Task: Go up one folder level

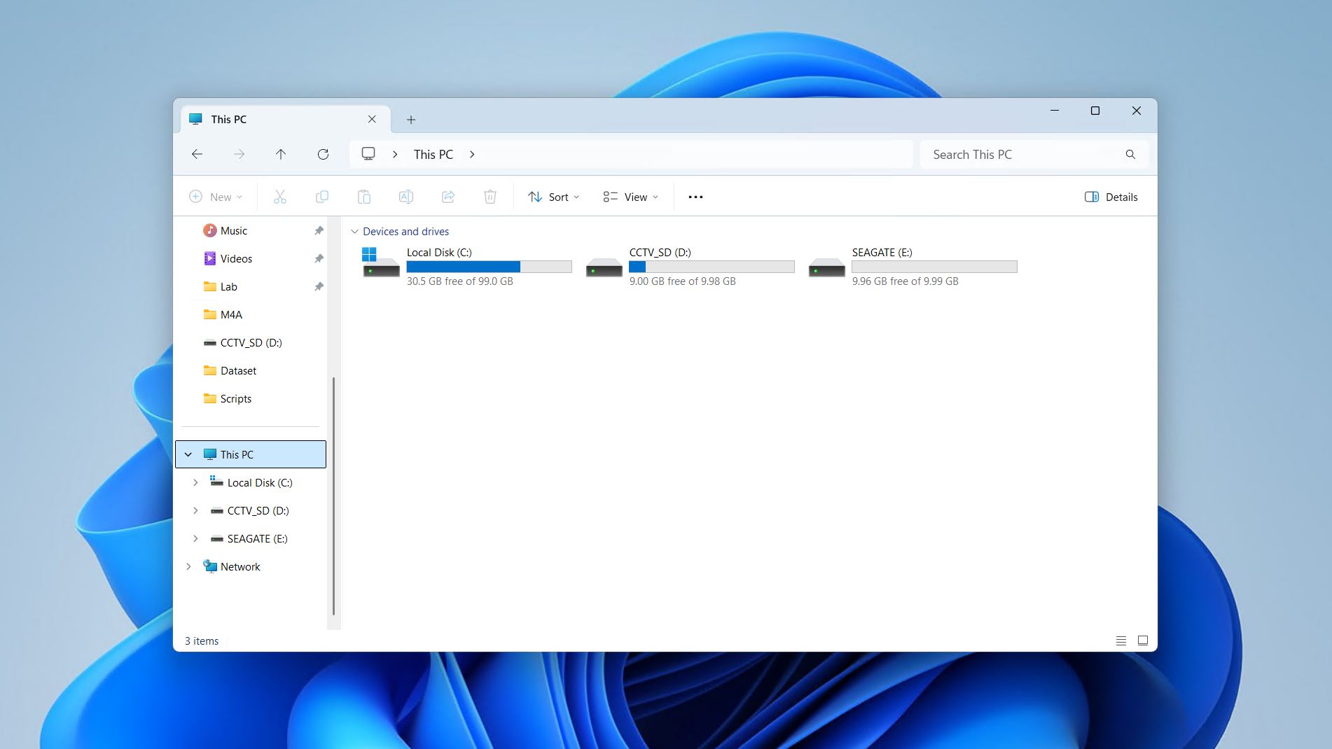Action: (x=281, y=154)
